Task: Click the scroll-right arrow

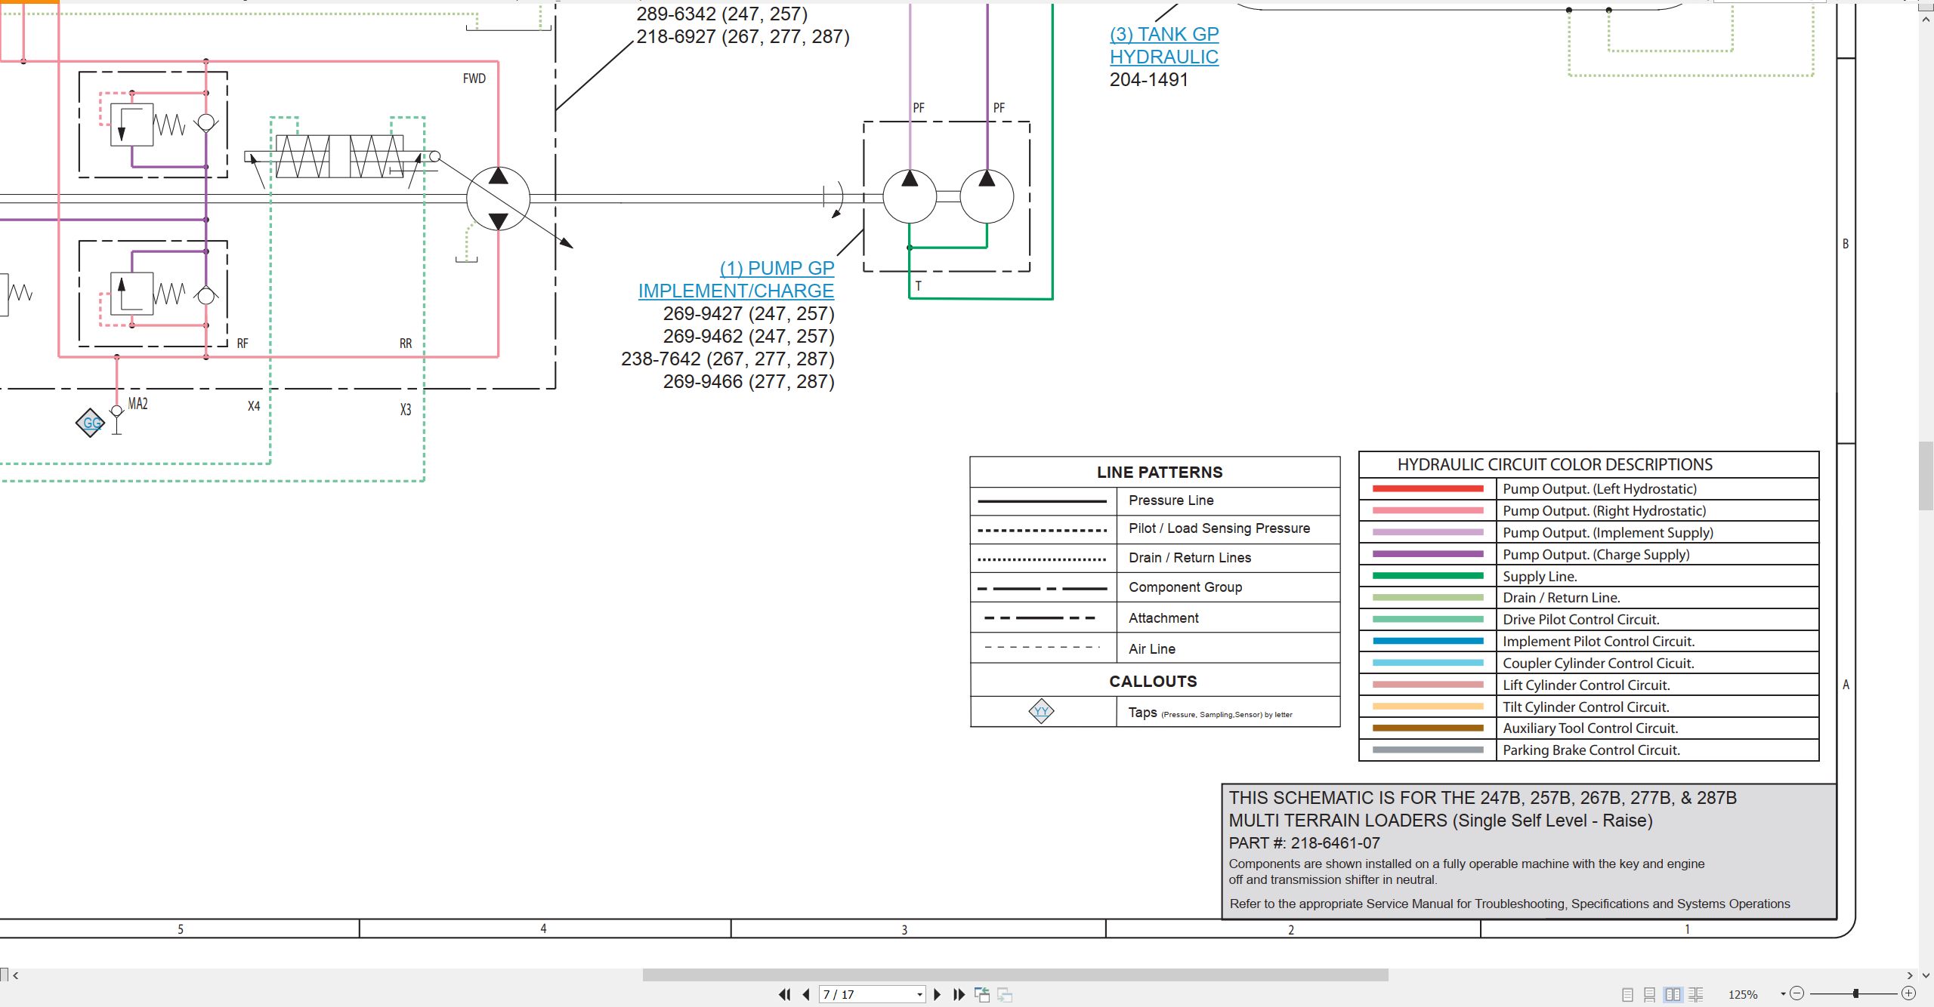Action: pyautogui.click(x=1910, y=975)
